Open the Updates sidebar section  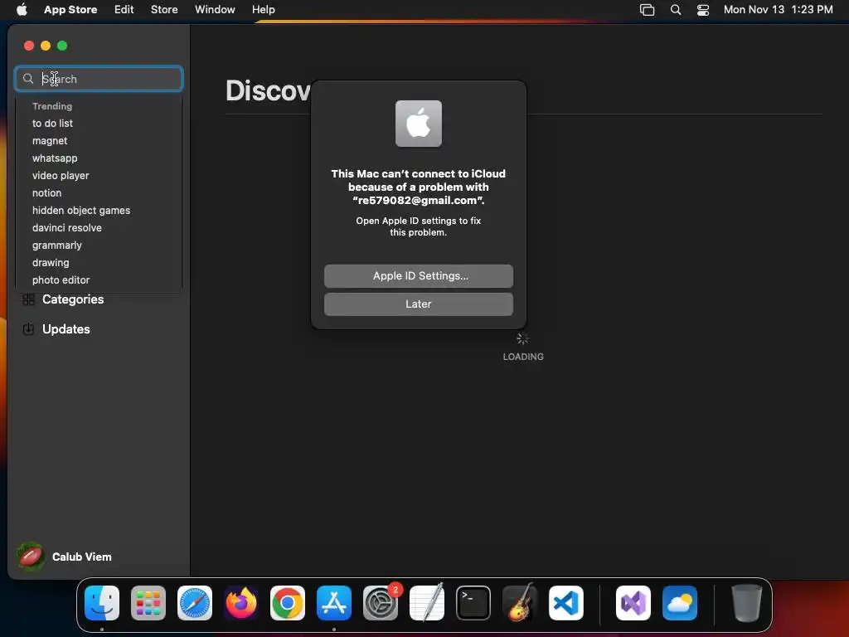(66, 329)
